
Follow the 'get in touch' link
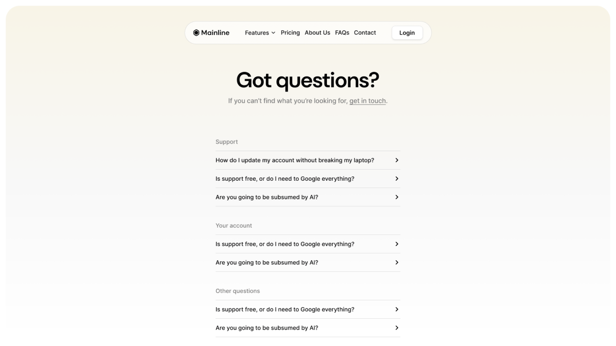(367, 101)
